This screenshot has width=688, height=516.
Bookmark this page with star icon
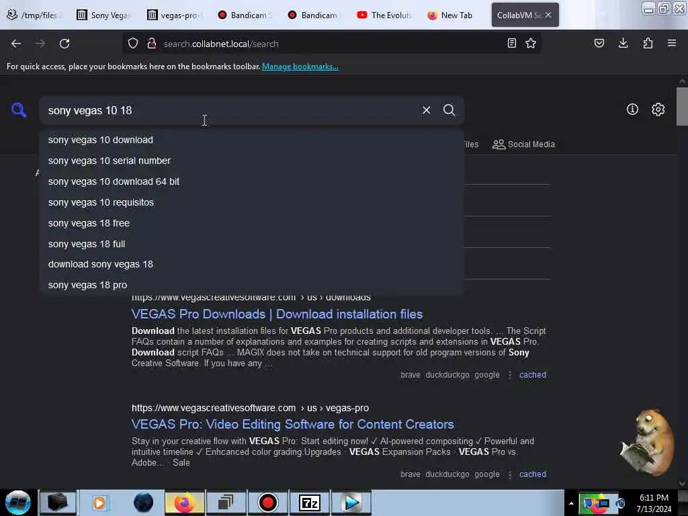click(531, 43)
